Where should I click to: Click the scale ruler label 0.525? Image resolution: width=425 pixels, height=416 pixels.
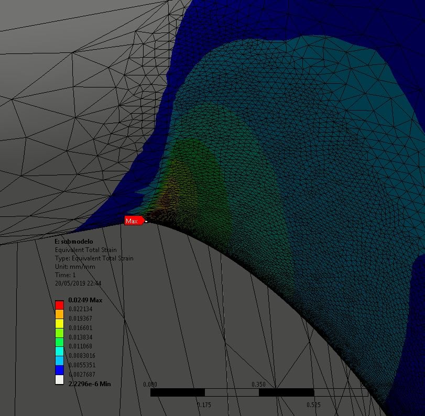point(313,405)
